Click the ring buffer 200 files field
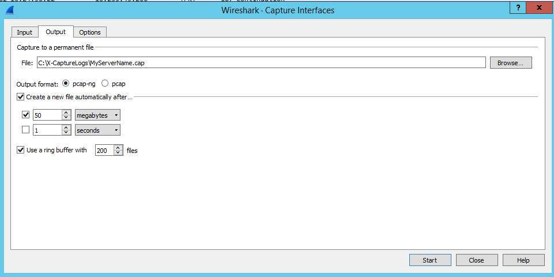The height and width of the screenshot is (277, 554). [x=104, y=151]
